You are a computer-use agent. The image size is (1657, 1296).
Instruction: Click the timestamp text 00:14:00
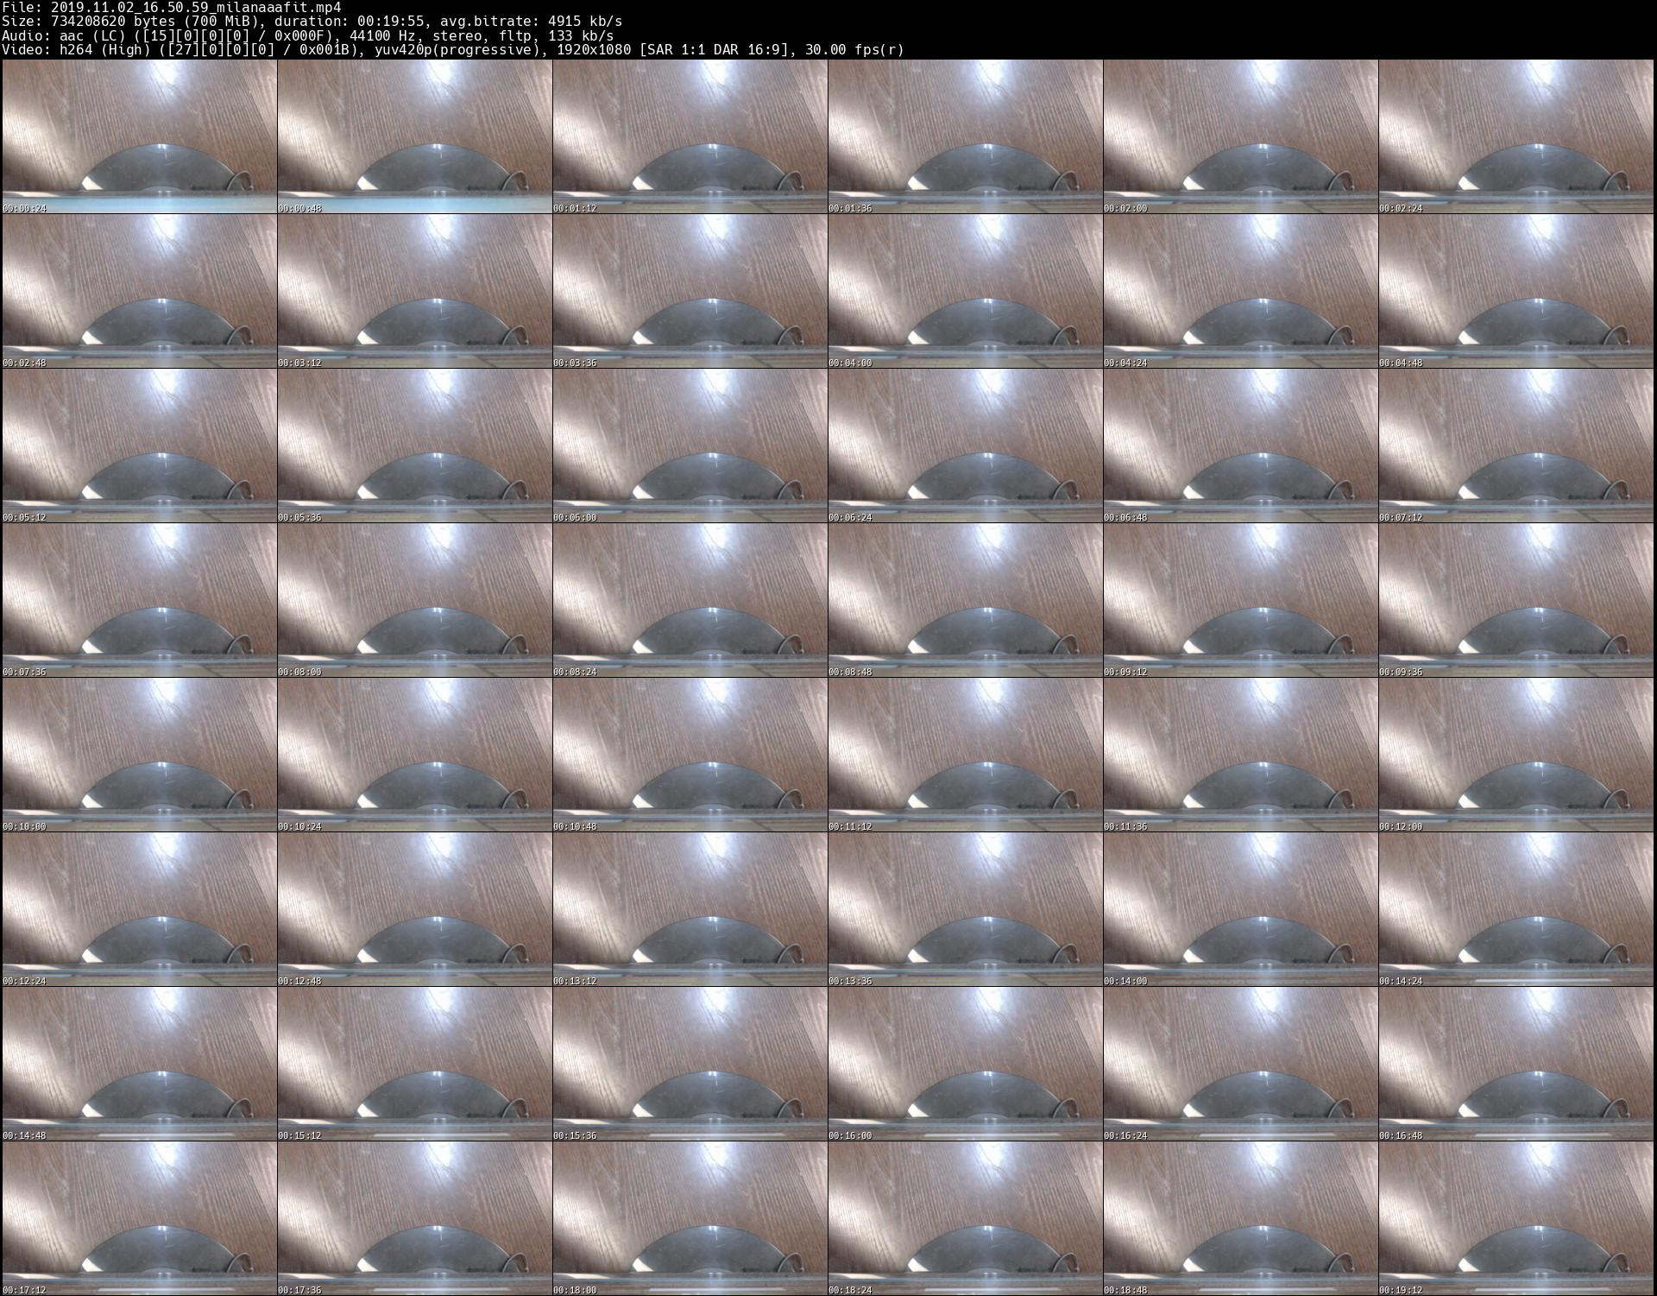point(1125,982)
